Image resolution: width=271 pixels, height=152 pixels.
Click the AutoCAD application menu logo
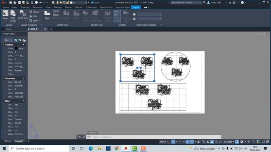click(x=3, y=3)
